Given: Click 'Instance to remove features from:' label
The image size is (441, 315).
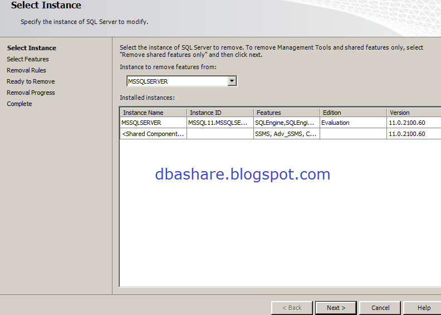Looking at the screenshot, I should tap(168, 67).
